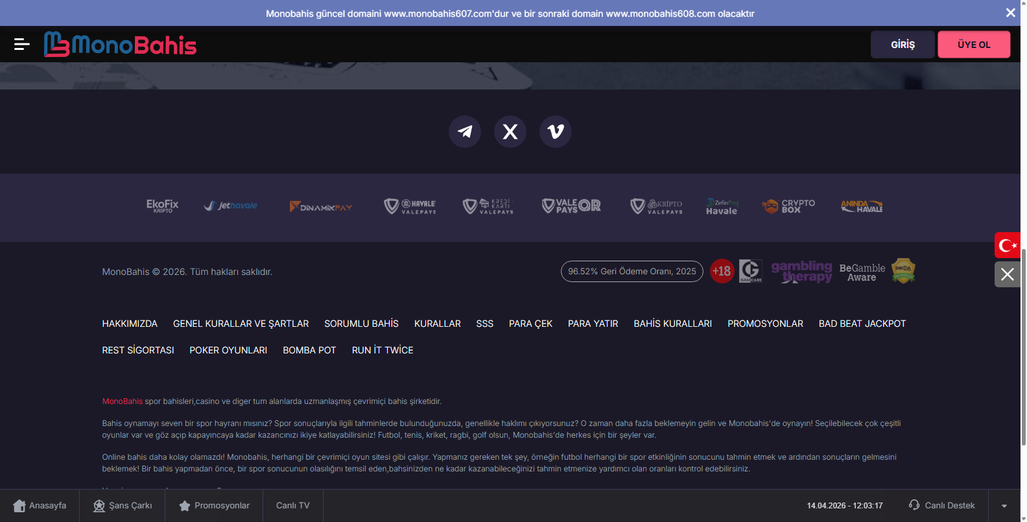Image resolution: width=1027 pixels, height=522 pixels.
Task: Click the MonoBahis logo
Action: 121,44
